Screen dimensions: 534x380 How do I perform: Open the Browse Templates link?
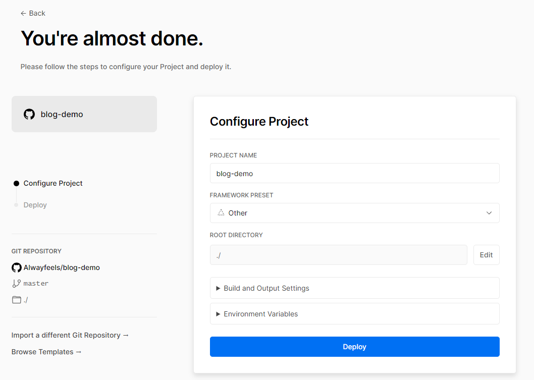point(46,352)
